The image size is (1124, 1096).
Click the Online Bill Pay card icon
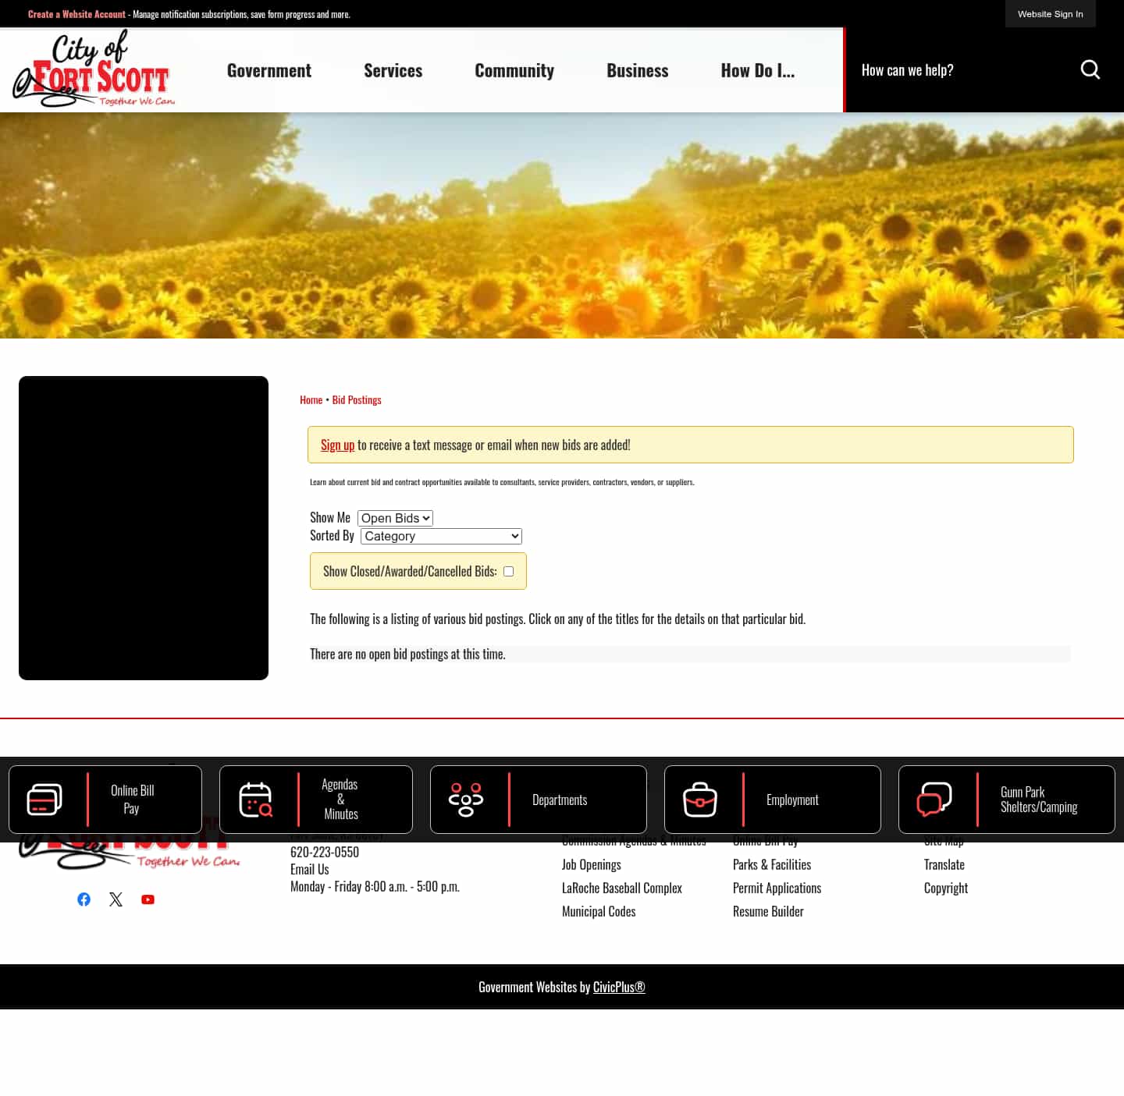44,800
